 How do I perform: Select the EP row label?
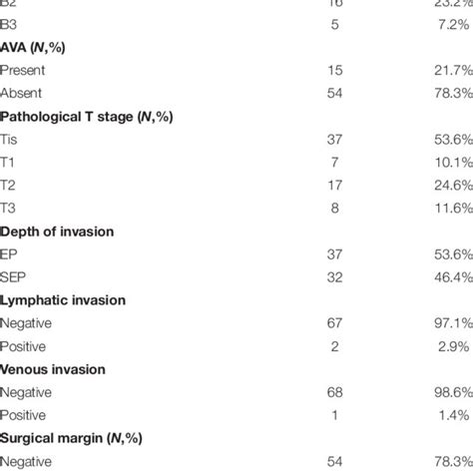pos(9,254)
